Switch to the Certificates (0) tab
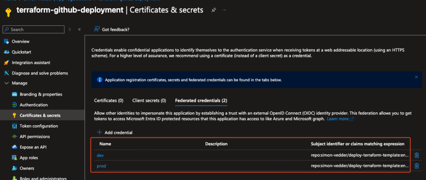Image resolution: width=426 pixels, height=180 pixels. pyautogui.click(x=109, y=101)
